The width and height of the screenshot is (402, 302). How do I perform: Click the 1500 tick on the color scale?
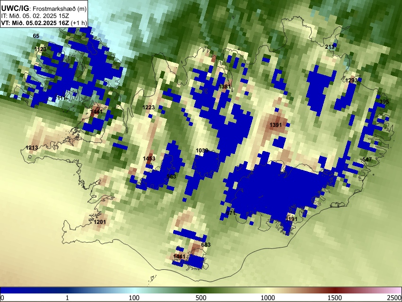click(x=335, y=298)
